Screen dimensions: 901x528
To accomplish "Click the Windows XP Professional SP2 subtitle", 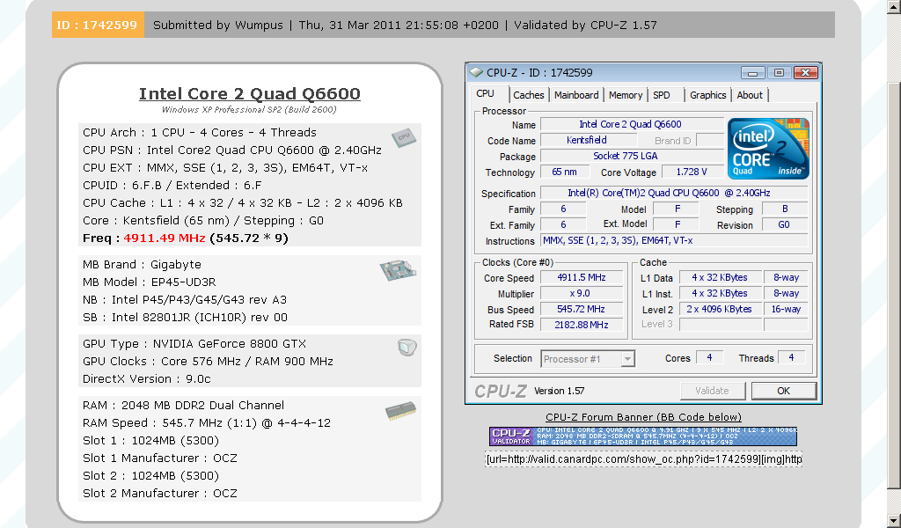I will click(249, 110).
